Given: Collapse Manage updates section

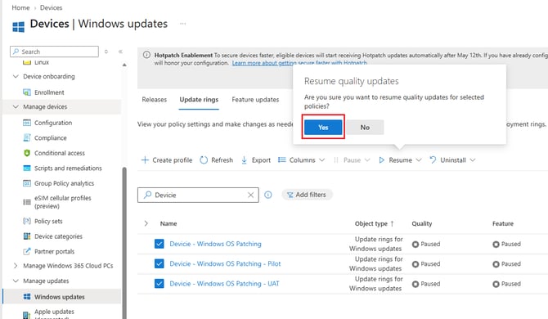Looking at the screenshot, I should click(x=16, y=281).
